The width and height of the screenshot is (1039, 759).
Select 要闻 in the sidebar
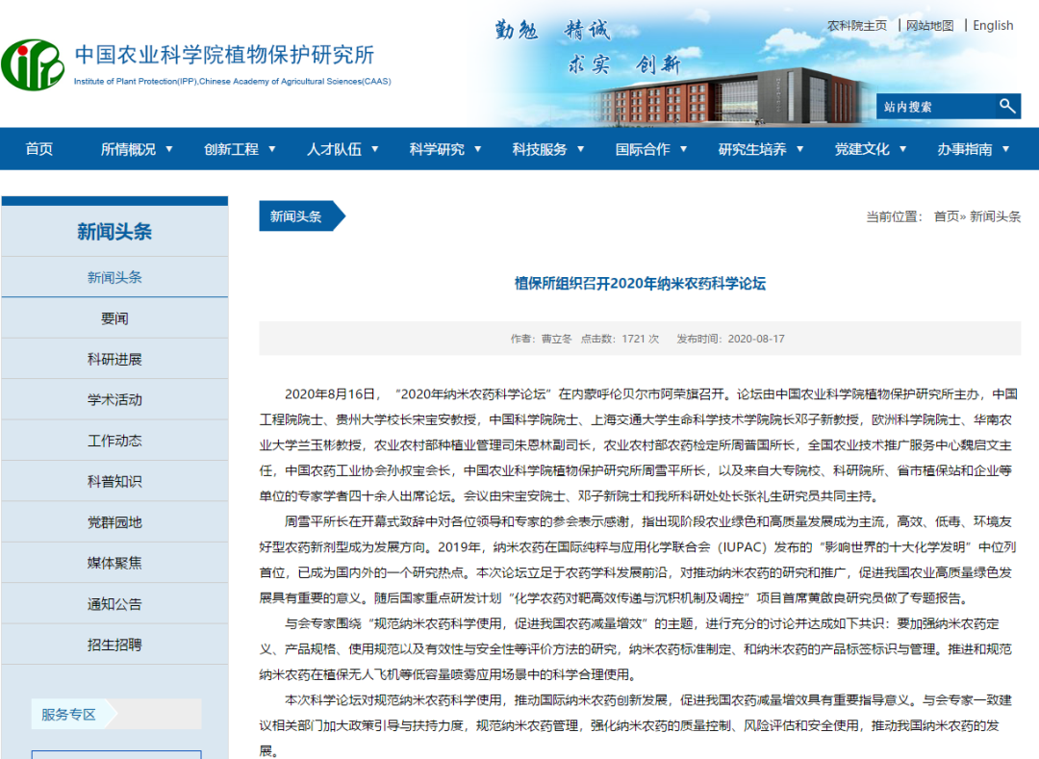(114, 318)
